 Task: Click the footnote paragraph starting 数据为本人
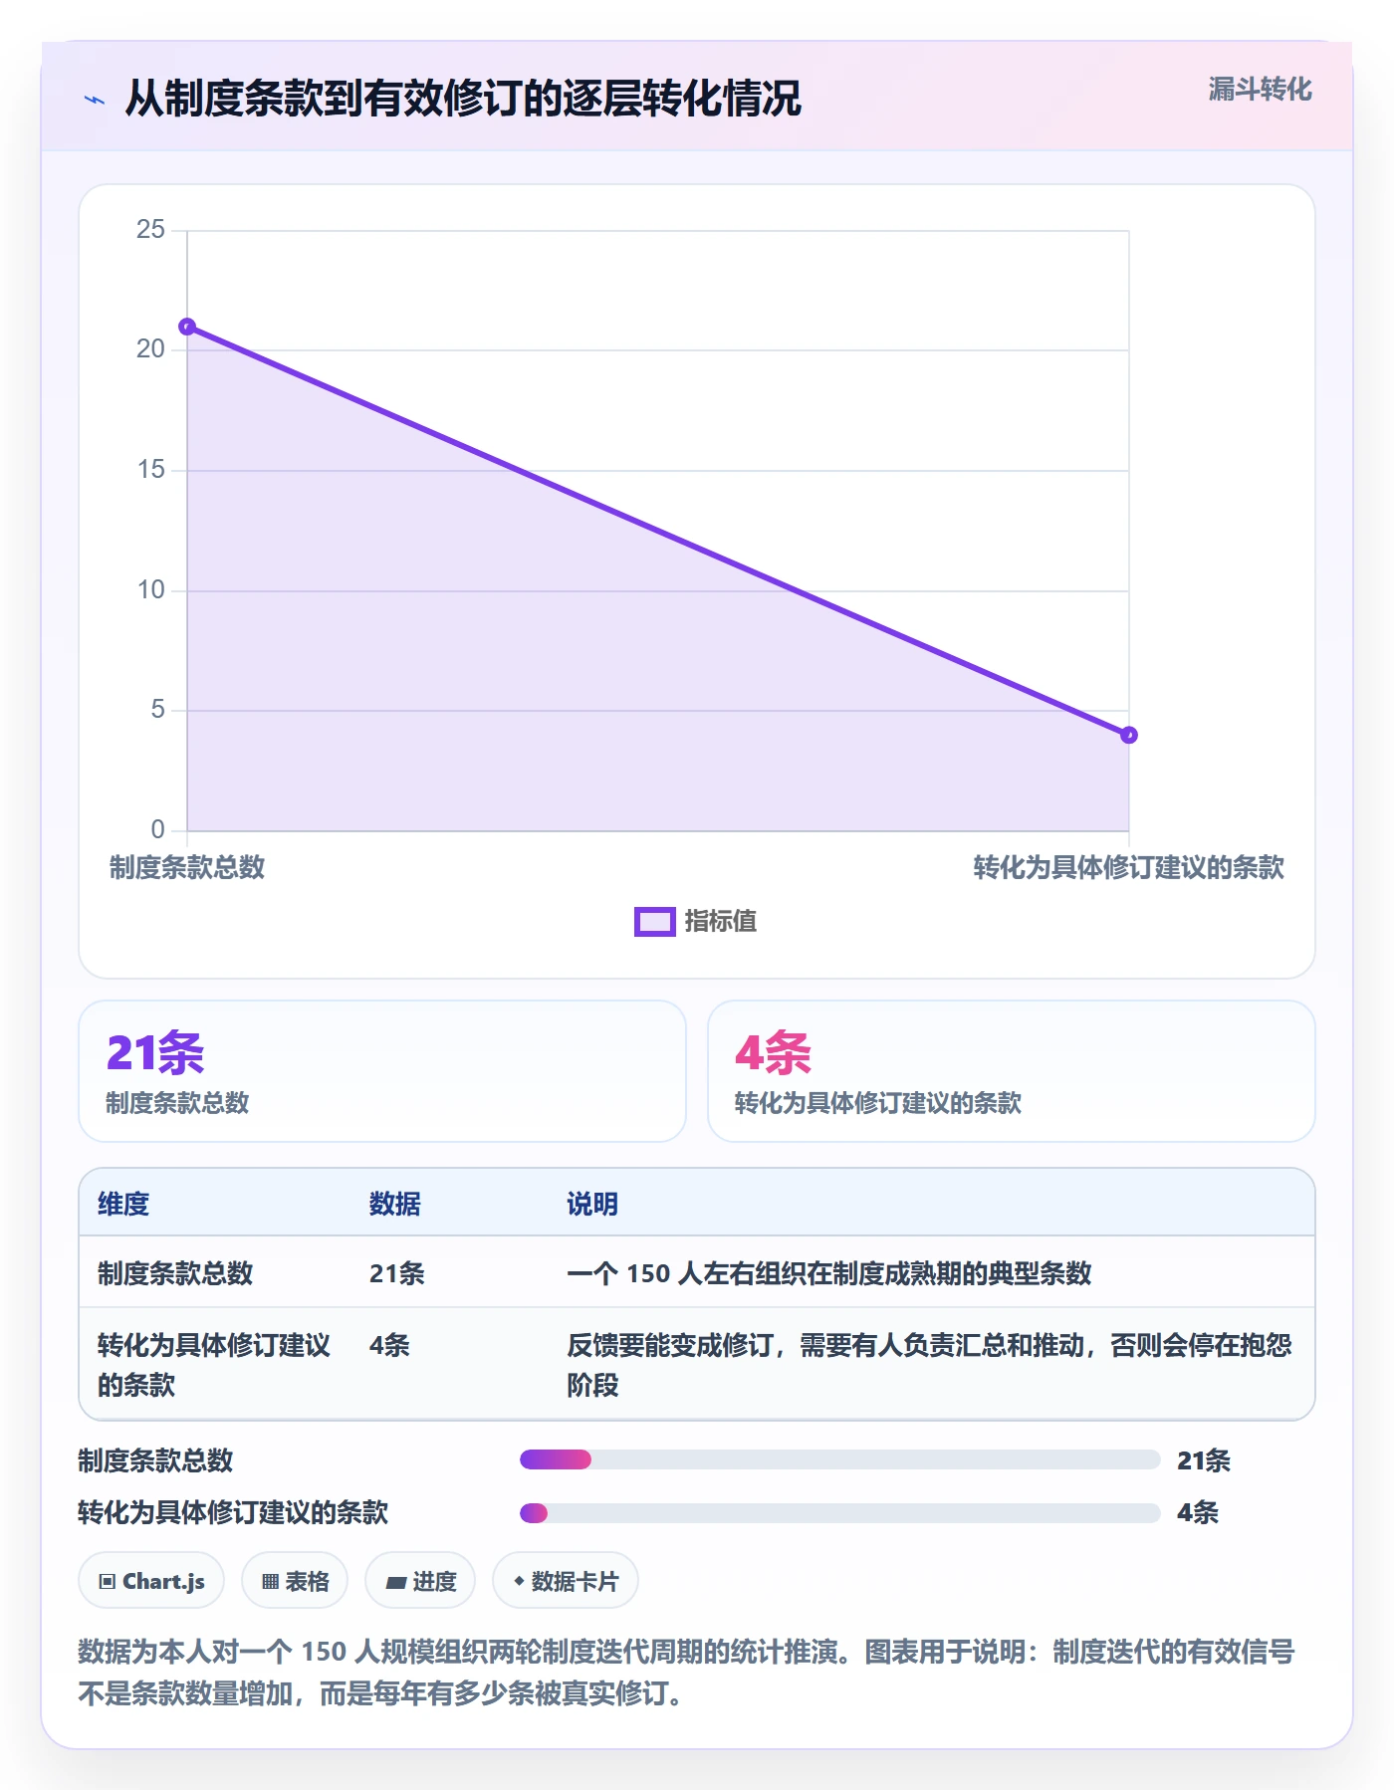(x=686, y=1673)
